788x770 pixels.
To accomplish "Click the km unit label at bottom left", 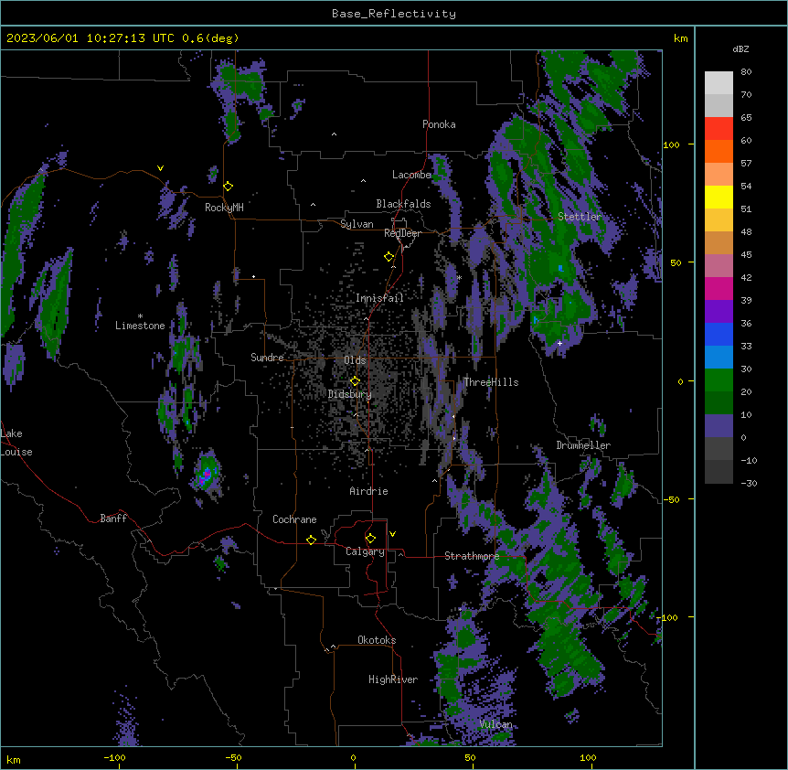I will coord(14,759).
